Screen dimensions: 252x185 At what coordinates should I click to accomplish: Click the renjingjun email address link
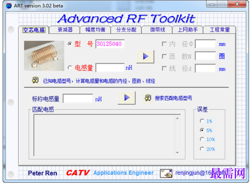201,173
